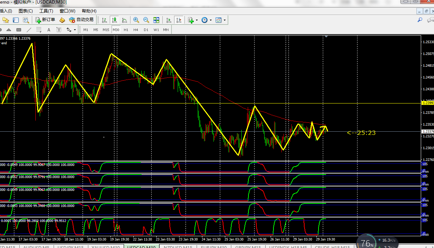
Task: Select the M1 timeframe
Action: coord(86,30)
